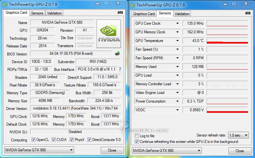
Task: Switch to Validation tab in right window
Action: [182, 14]
